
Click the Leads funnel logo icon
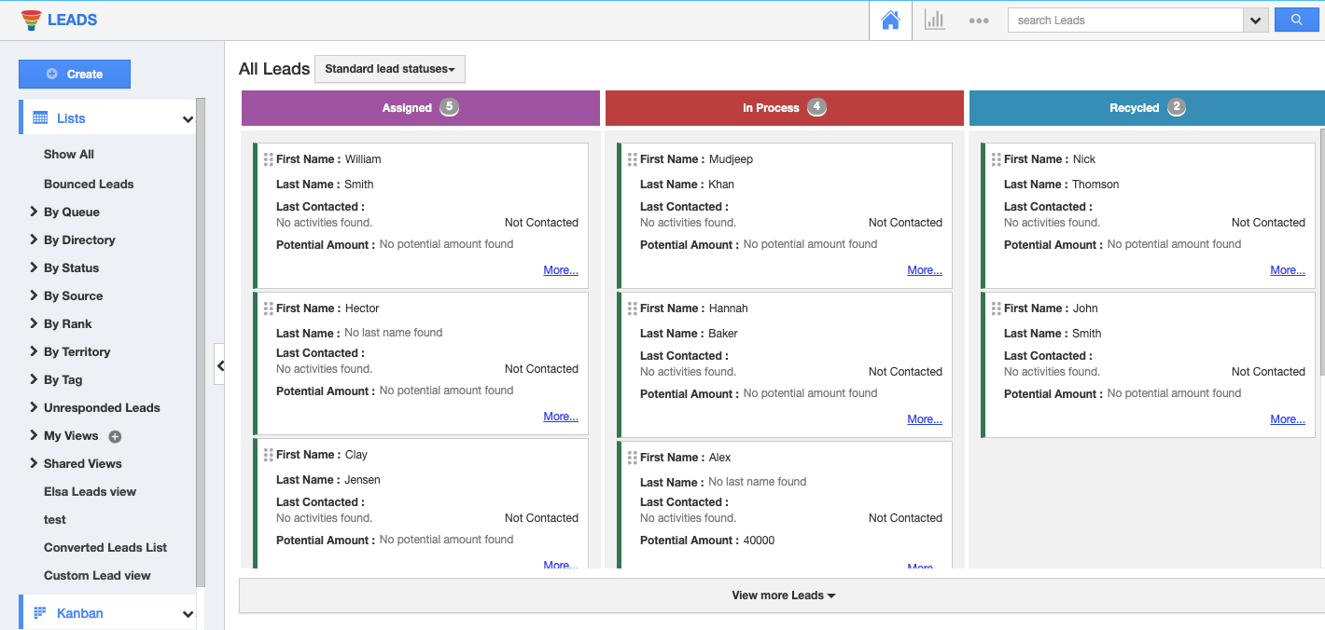(x=31, y=20)
